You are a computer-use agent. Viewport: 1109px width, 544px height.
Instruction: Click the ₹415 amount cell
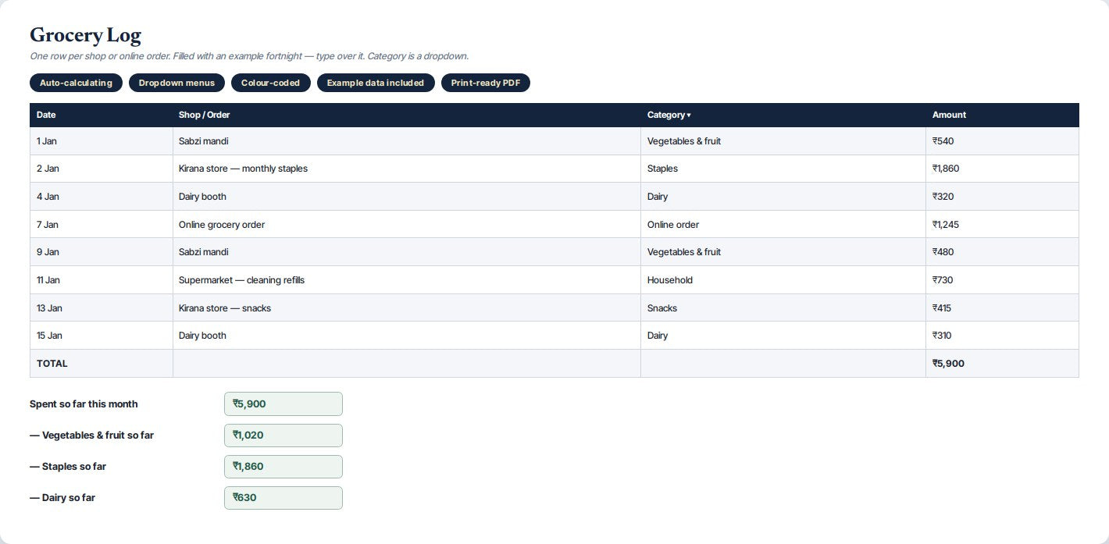1002,308
